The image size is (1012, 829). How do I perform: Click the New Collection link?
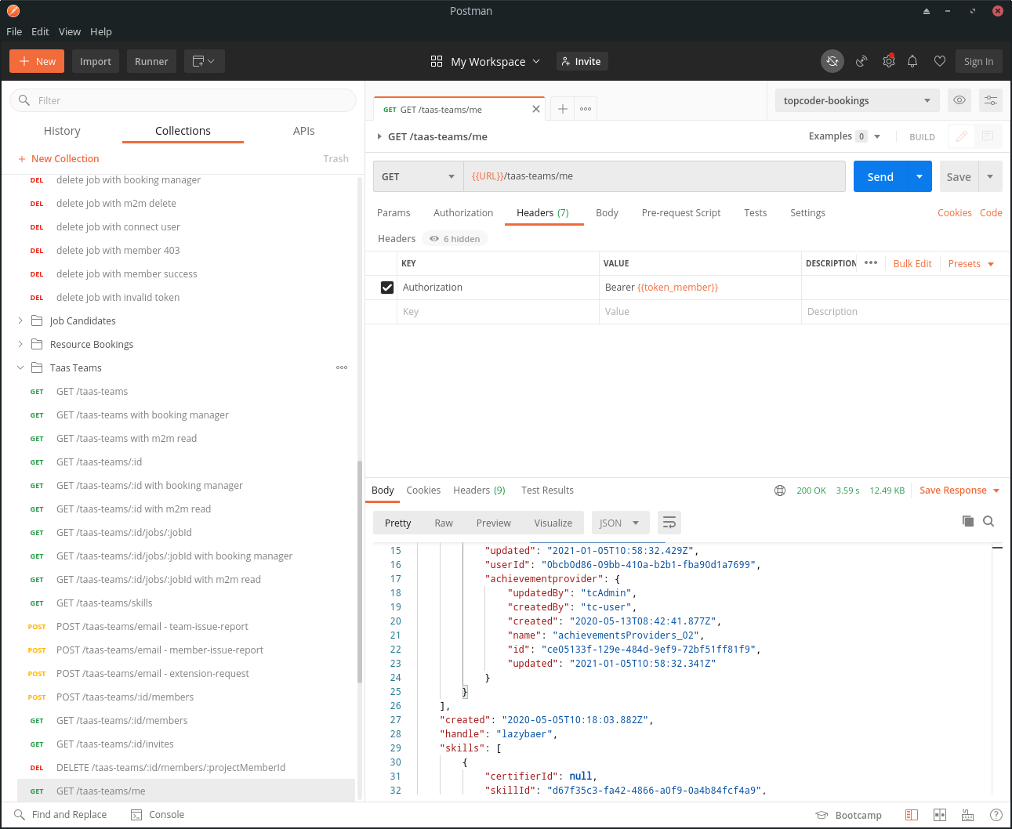coord(59,158)
